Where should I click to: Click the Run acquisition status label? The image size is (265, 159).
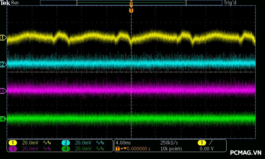pos(15,3)
